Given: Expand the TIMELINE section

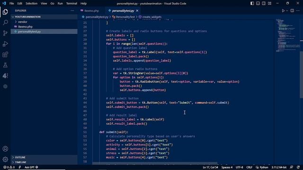Looking at the screenshot, I should [44, 162].
